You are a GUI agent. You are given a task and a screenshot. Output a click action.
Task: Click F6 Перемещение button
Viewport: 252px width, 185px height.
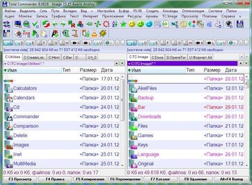[x=125, y=179]
